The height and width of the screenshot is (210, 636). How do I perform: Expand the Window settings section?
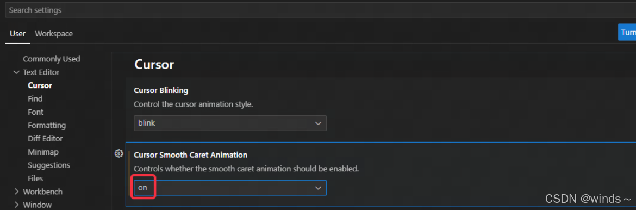click(x=16, y=205)
